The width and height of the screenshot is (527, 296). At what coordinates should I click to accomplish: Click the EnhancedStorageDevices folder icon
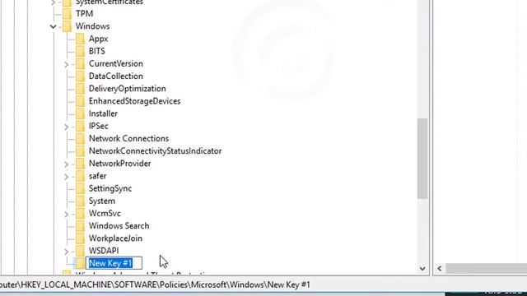coord(81,101)
